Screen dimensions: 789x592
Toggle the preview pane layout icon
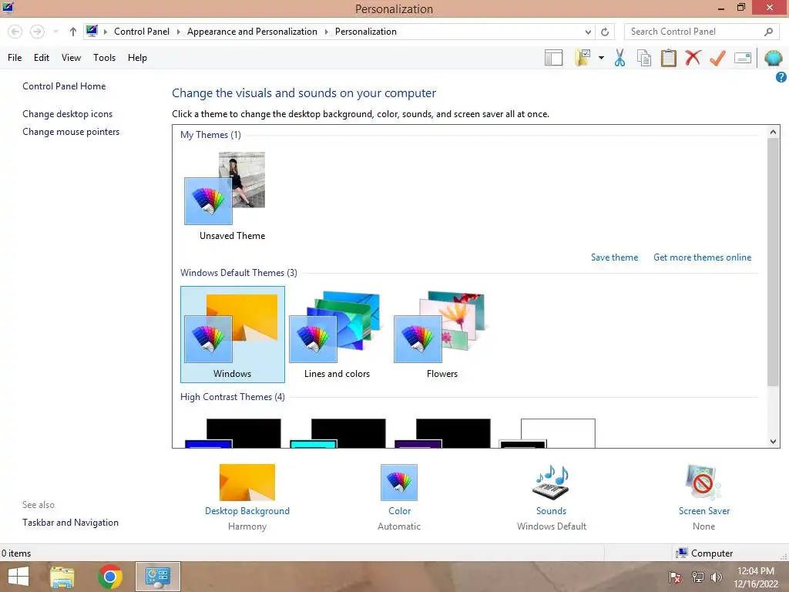(x=553, y=58)
